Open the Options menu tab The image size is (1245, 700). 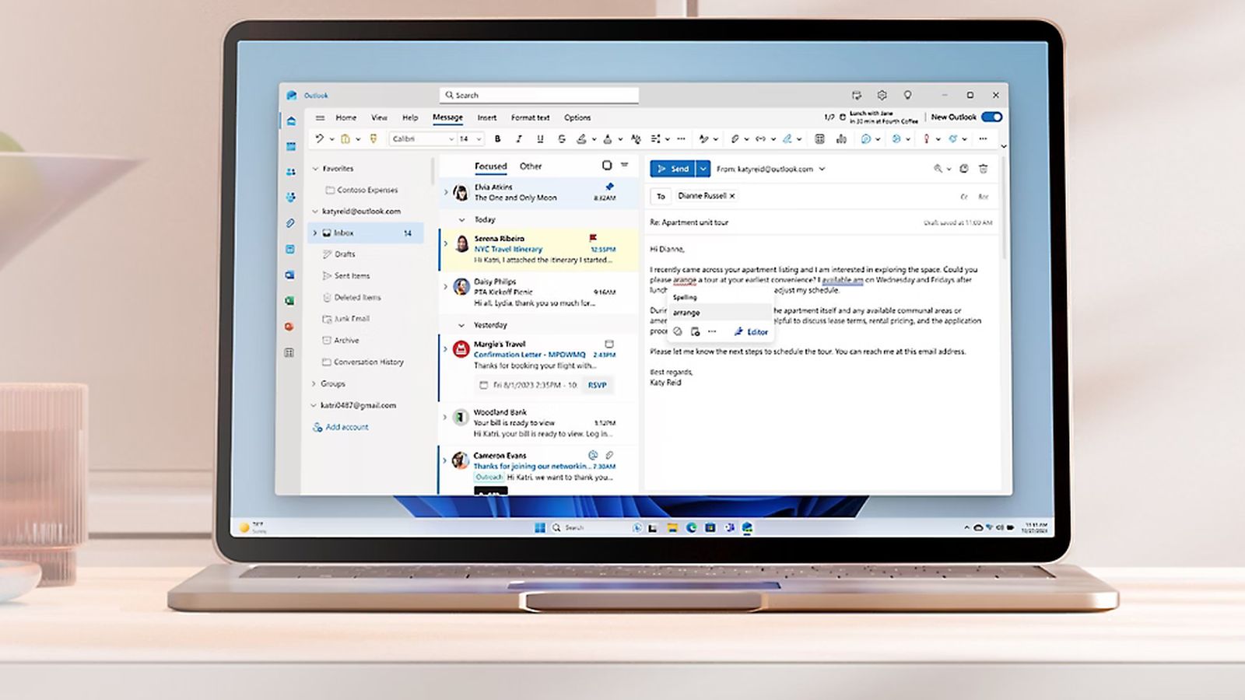577,117
